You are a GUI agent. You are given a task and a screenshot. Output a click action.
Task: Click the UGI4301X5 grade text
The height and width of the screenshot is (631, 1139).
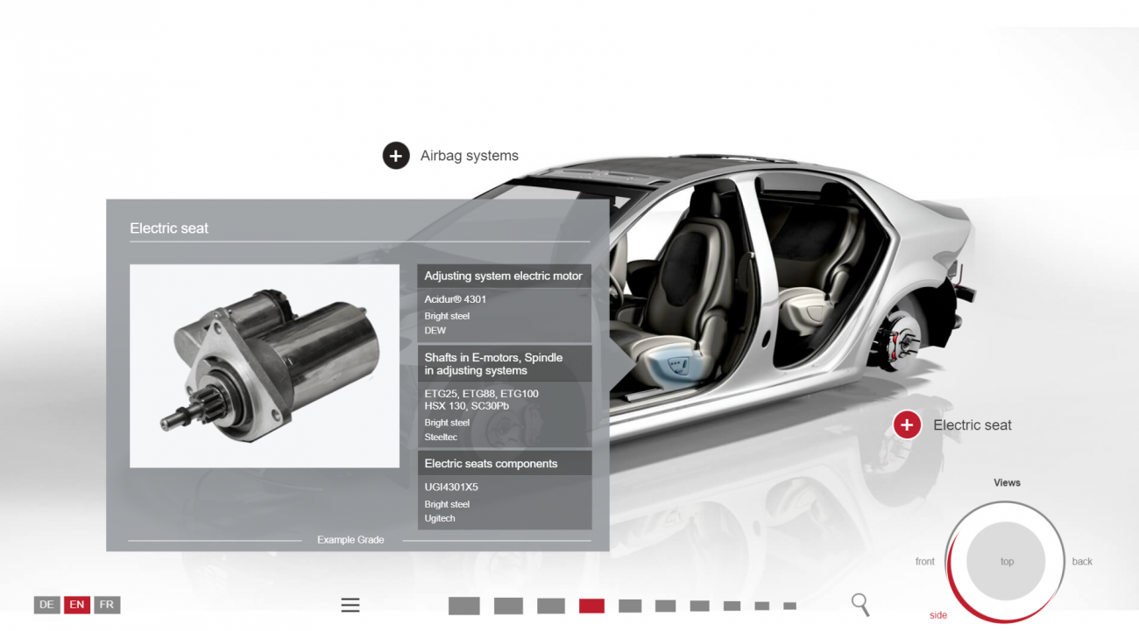[x=451, y=487]
